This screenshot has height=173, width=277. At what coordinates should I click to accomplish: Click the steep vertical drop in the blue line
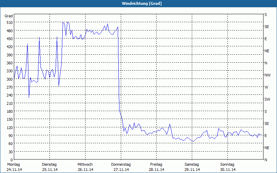point(119,69)
